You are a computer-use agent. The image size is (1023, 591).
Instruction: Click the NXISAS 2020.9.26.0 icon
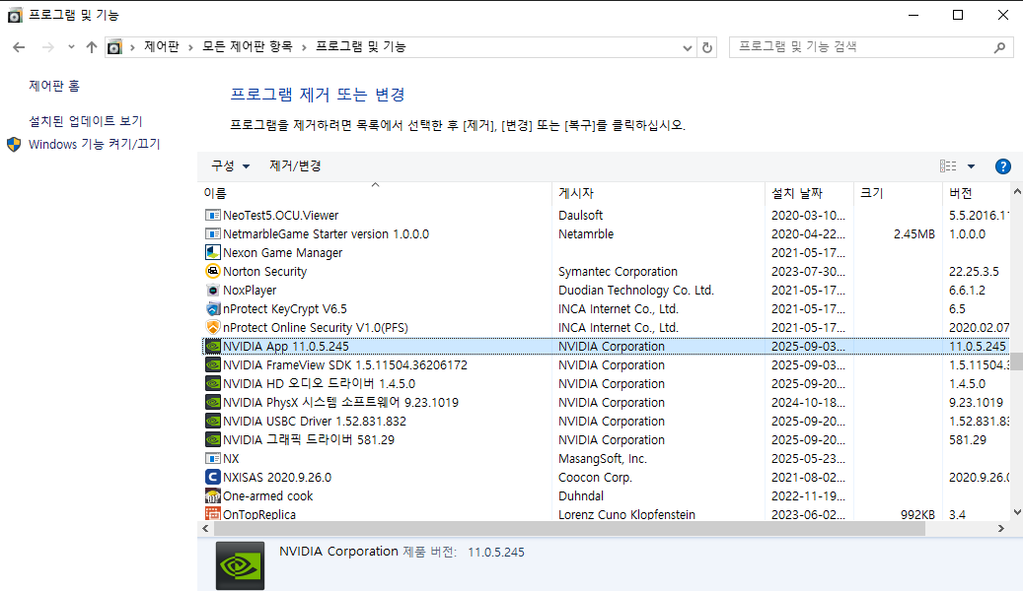212,477
